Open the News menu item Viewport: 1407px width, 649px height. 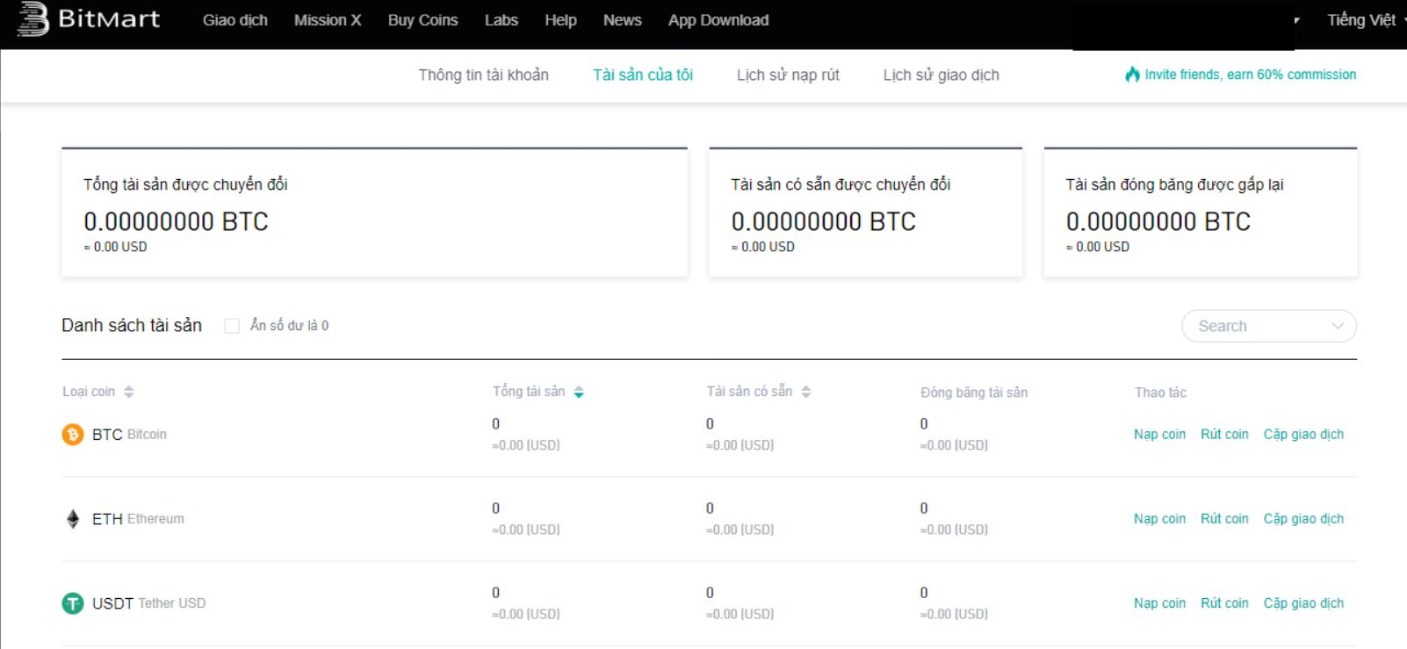(x=623, y=20)
